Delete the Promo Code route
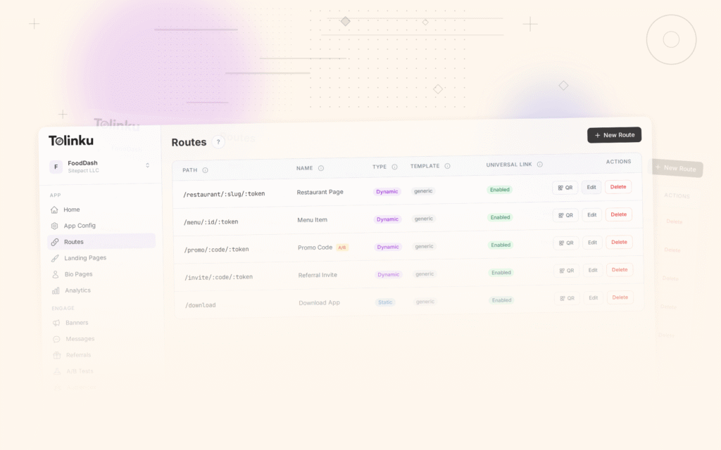 619,242
